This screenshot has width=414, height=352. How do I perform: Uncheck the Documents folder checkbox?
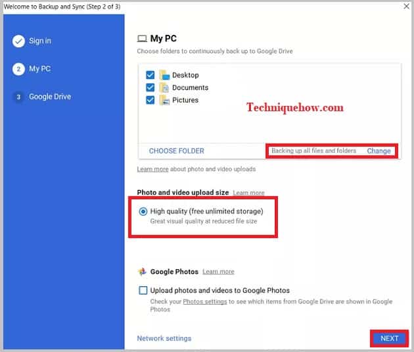(150, 88)
